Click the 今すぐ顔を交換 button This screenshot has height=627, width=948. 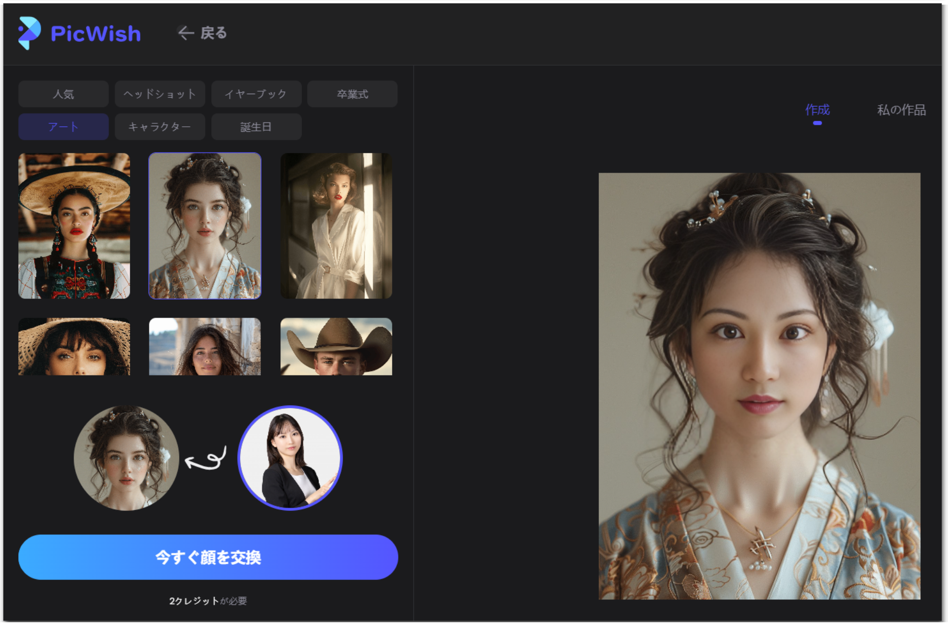pyautogui.click(x=208, y=557)
